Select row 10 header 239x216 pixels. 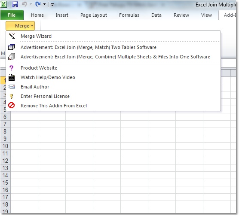5,146
